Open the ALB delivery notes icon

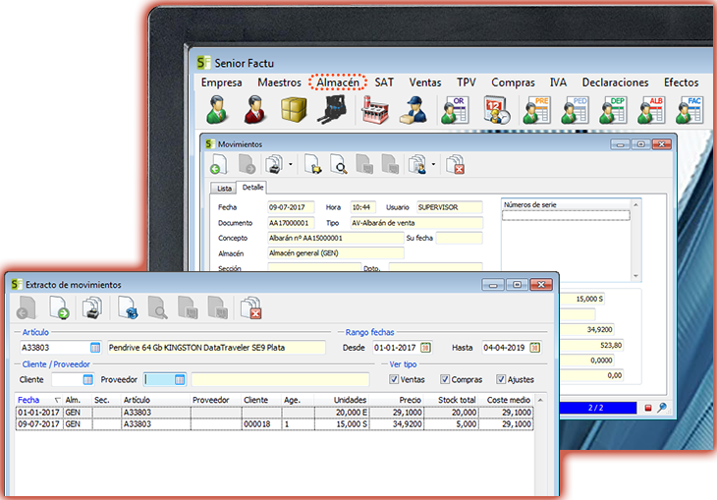(x=651, y=110)
